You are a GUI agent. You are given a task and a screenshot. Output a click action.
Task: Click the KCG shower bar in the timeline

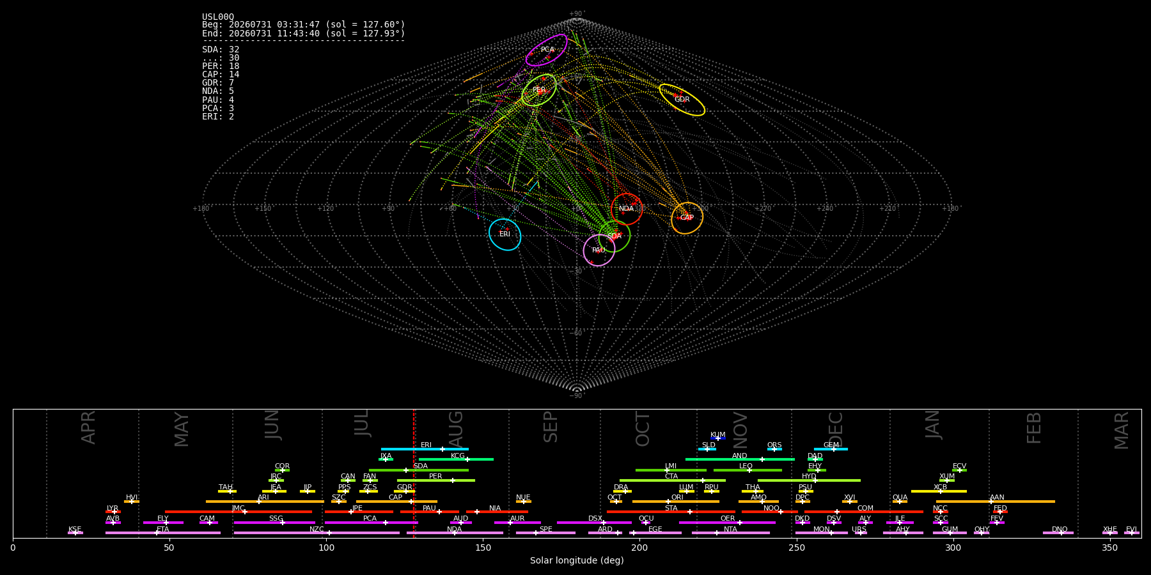click(x=456, y=459)
